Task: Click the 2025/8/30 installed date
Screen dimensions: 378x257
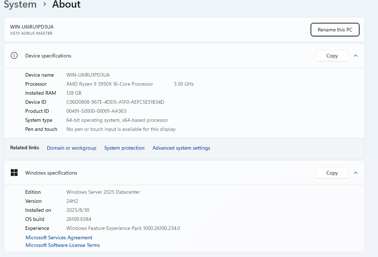Action: click(x=78, y=210)
